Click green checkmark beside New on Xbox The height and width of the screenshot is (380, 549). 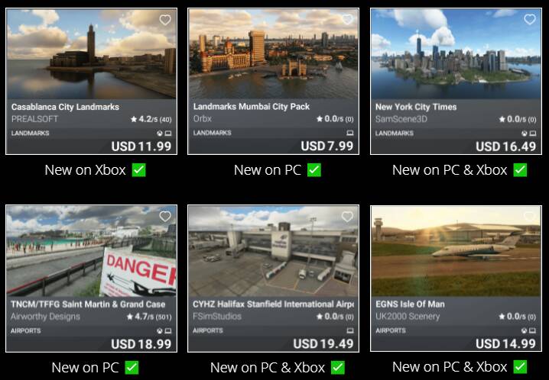[139, 170]
